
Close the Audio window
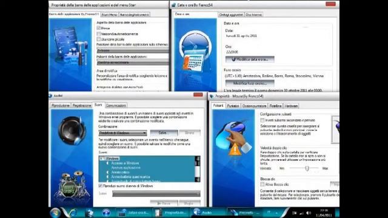[198, 95]
